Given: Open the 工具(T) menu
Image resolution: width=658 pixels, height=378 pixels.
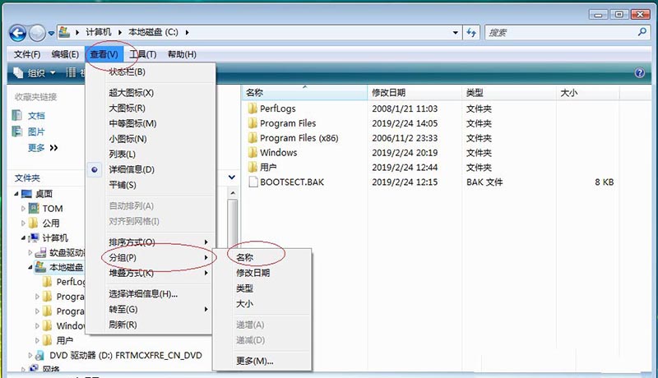Looking at the screenshot, I should tap(142, 54).
